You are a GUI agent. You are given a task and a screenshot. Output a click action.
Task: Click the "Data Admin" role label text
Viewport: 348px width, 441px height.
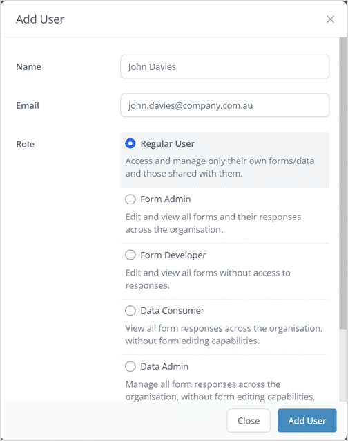pyautogui.click(x=164, y=366)
